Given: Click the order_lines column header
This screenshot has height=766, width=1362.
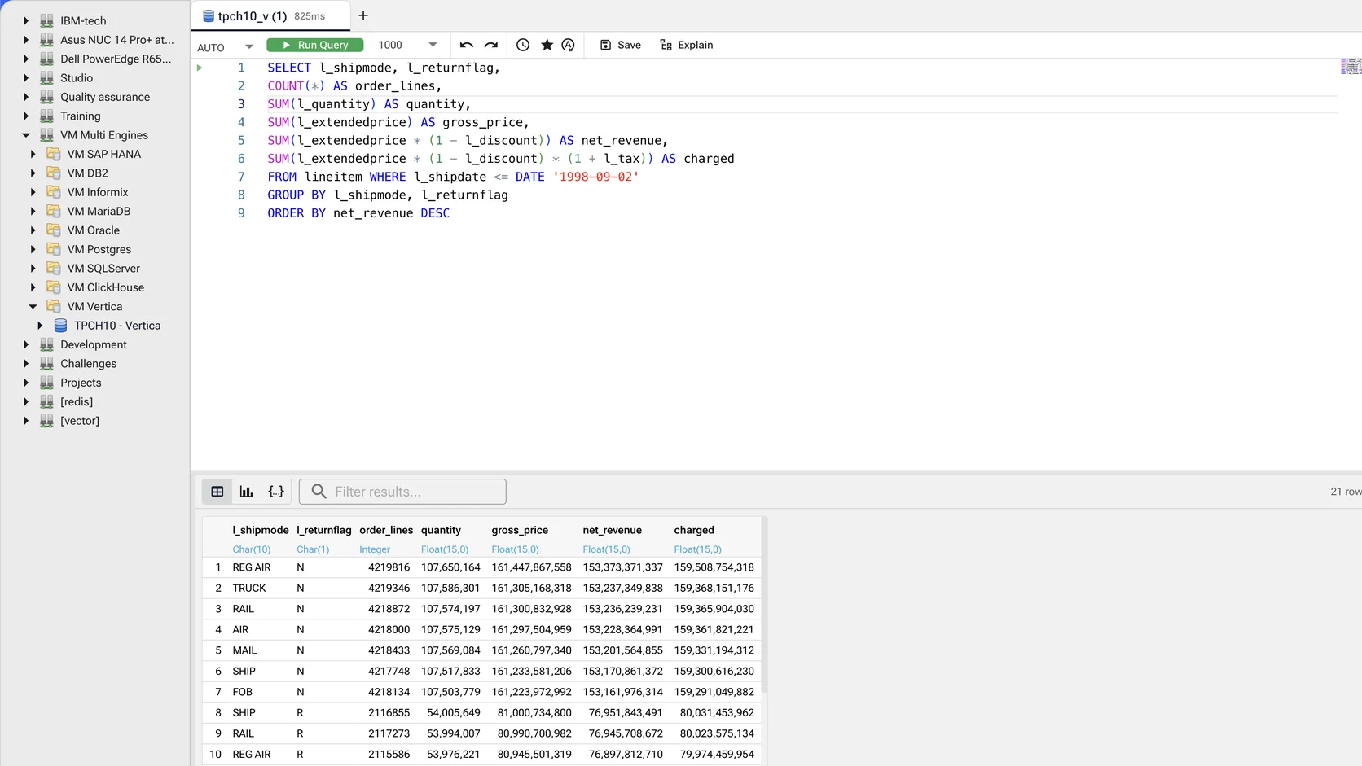Looking at the screenshot, I should point(386,530).
